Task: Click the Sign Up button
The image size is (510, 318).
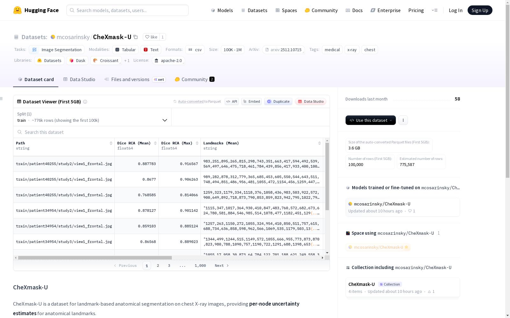Action: [x=480, y=10]
